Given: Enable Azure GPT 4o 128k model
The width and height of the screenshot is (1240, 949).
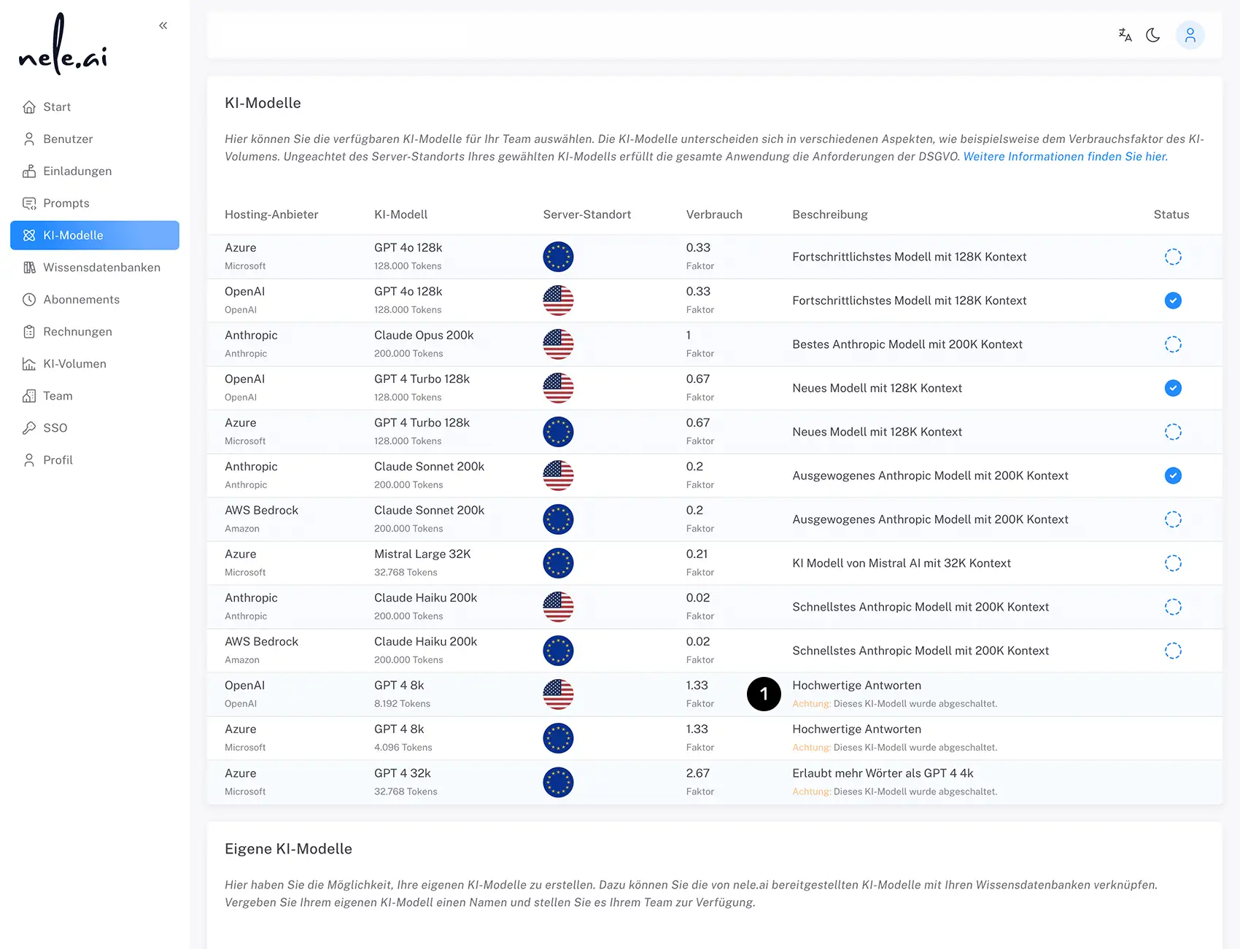Looking at the screenshot, I should click(x=1173, y=257).
